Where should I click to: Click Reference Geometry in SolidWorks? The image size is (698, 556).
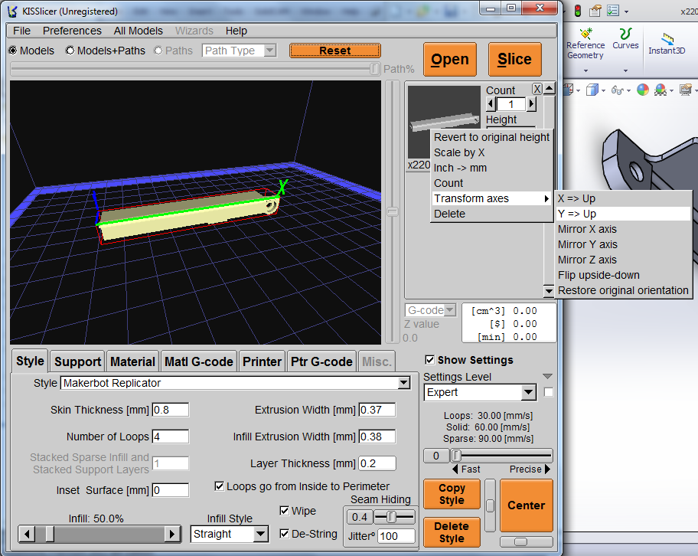(585, 44)
